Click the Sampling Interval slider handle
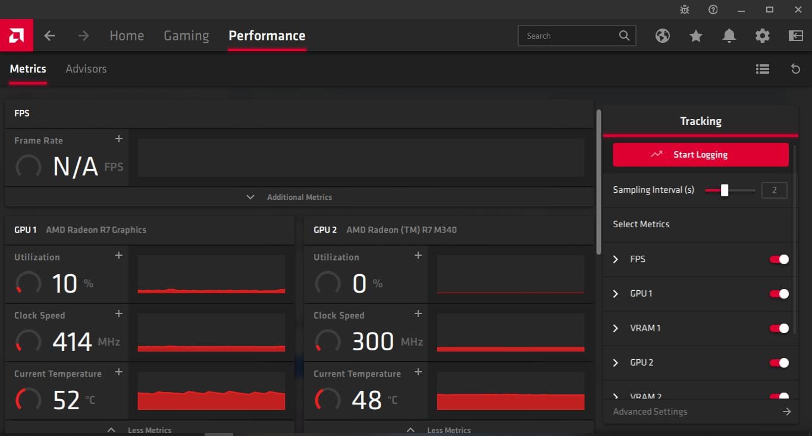 point(725,190)
